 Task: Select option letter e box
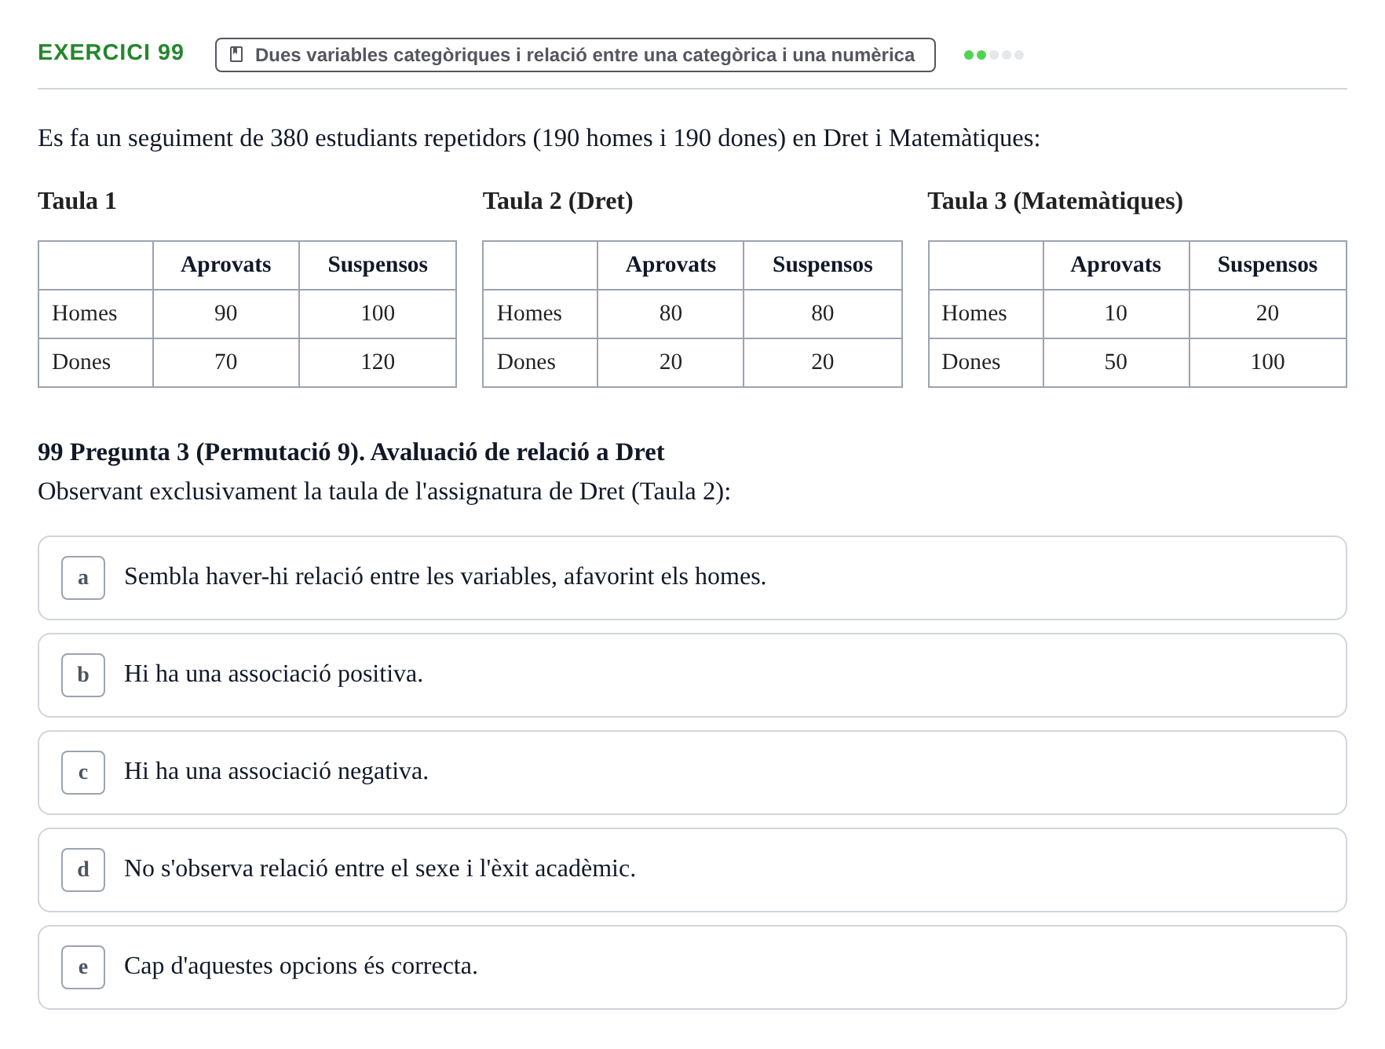coord(83,967)
